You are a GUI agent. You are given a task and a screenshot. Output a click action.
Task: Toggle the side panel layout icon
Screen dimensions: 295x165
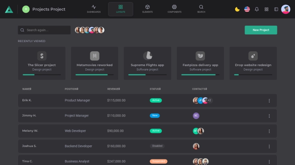coord(276,9)
